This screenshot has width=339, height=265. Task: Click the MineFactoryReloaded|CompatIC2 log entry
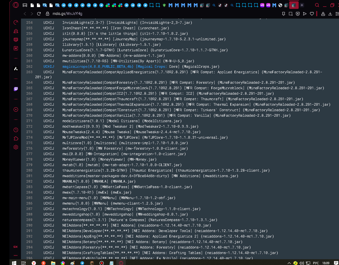tap(168, 93)
